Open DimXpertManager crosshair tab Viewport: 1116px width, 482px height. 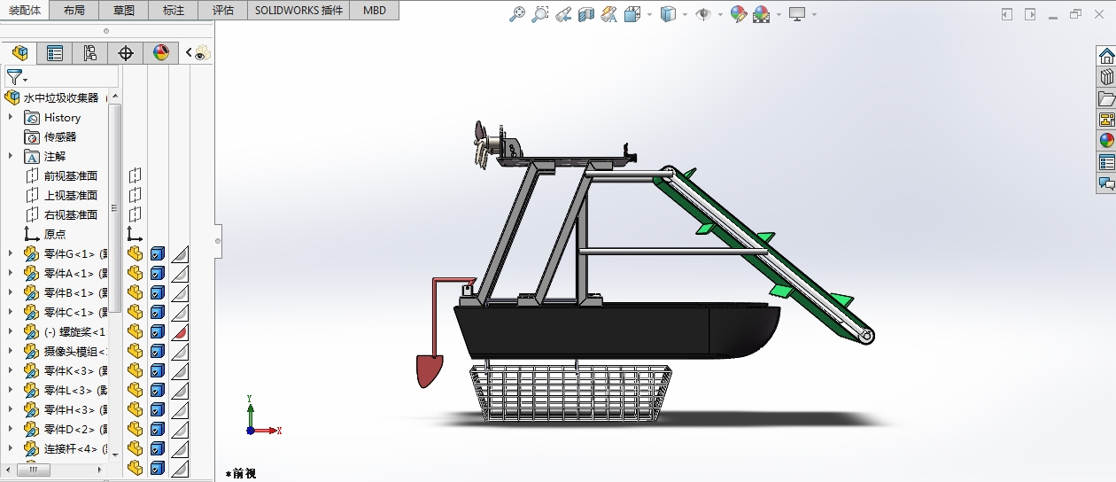pyautogui.click(x=126, y=53)
